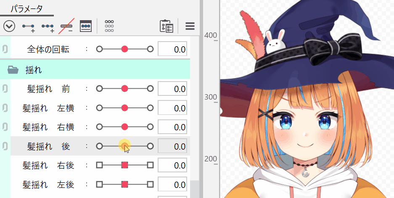
Task: Toggle the lock clip for 髪揺れ 左横
Action: coord(5,108)
